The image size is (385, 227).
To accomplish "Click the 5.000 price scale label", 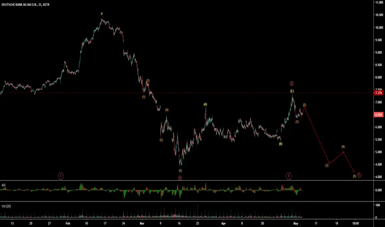I will [x=379, y=152].
